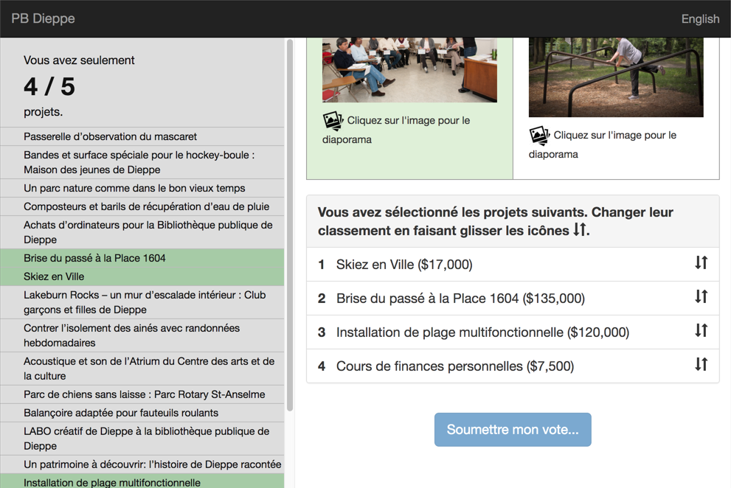Viewport: 731px width, 488px height.
Task: Click the reorder icon for Installation de plage multifonctionnelle
Action: [x=700, y=332]
